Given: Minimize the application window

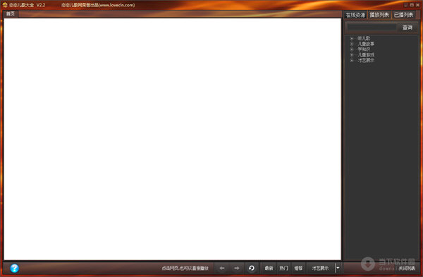Looking at the screenshot, I should point(406,5).
